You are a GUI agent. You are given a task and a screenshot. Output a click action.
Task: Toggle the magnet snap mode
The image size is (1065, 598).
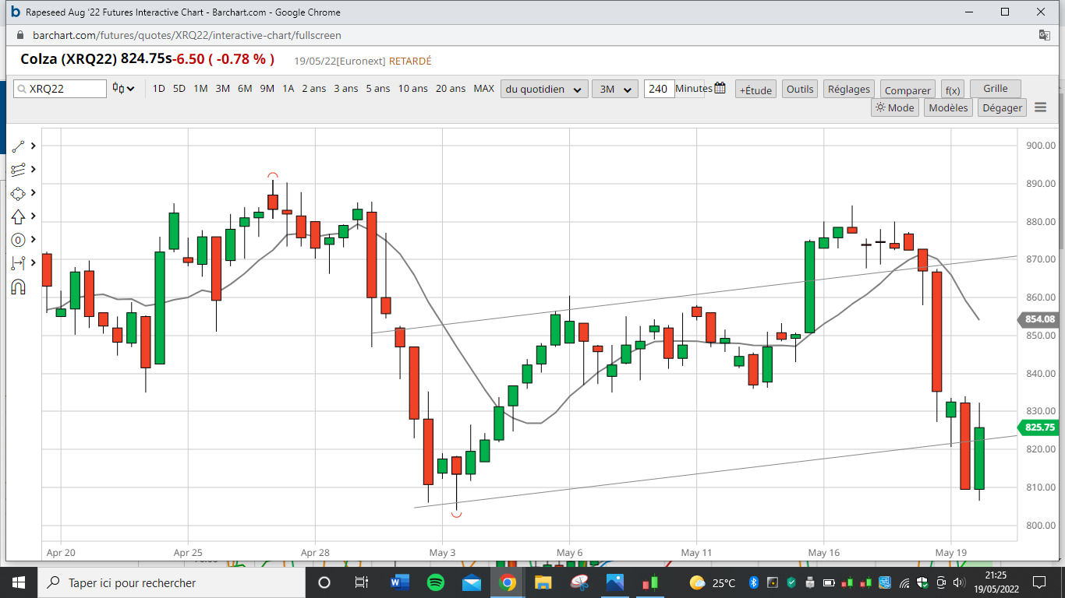pos(19,287)
